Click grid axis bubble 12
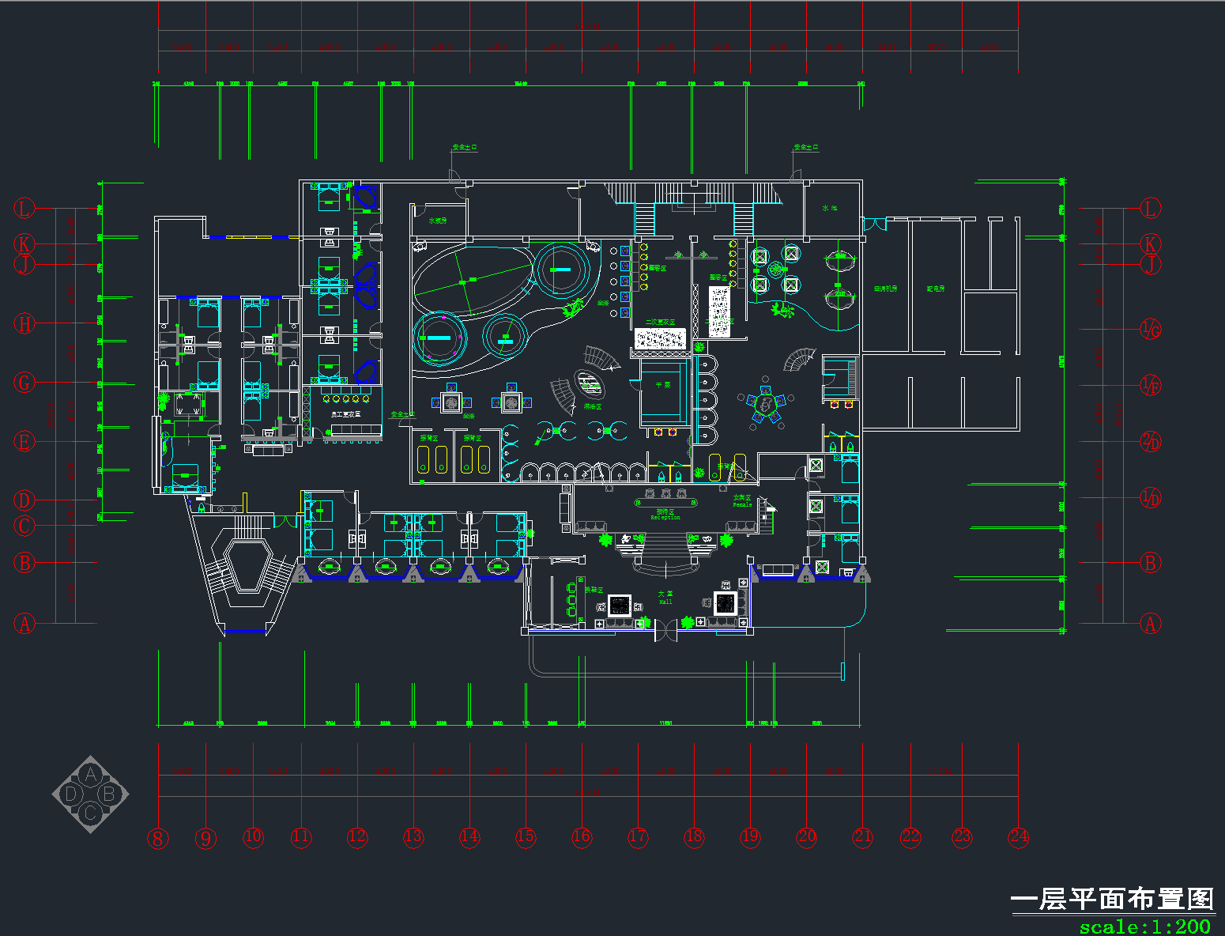The width and height of the screenshot is (1225, 936). click(357, 836)
